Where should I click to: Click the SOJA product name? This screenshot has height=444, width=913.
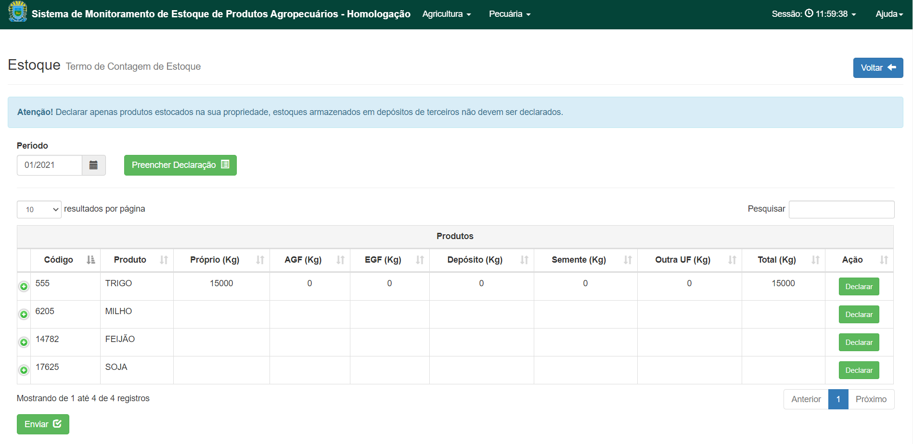coord(116,367)
